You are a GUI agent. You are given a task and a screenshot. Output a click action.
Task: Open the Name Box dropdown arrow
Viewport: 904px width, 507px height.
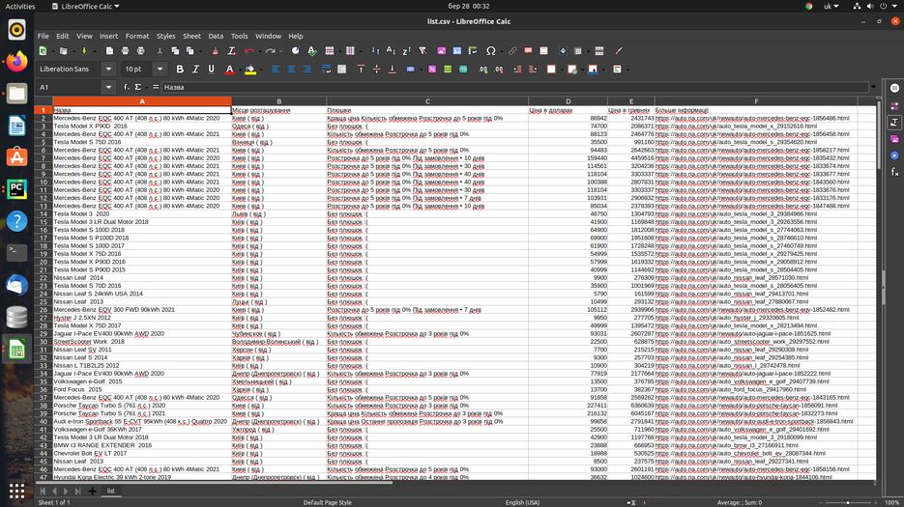point(108,87)
